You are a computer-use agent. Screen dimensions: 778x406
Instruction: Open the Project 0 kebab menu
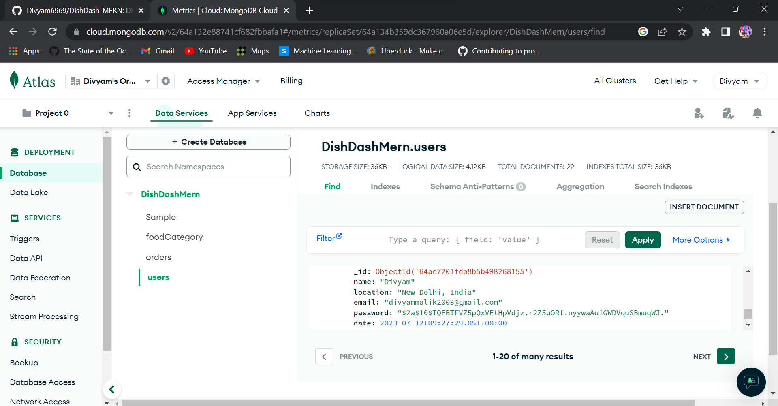click(x=129, y=113)
